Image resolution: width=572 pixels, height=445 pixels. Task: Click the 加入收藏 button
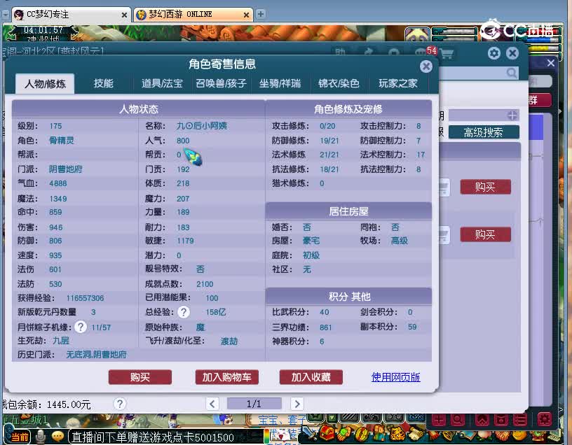tap(311, 377)
